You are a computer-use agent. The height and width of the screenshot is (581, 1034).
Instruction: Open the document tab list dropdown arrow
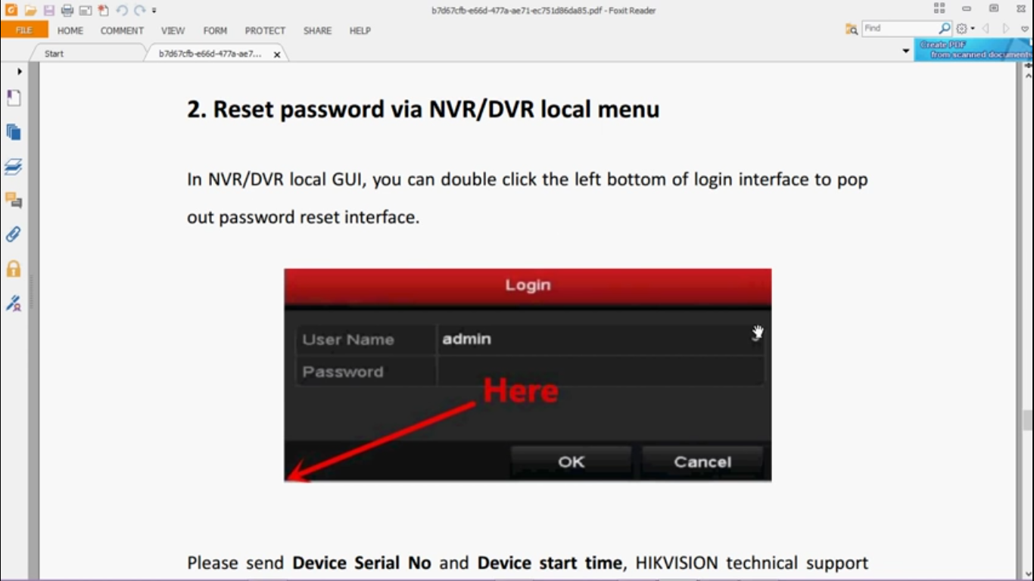pos(906,51)
